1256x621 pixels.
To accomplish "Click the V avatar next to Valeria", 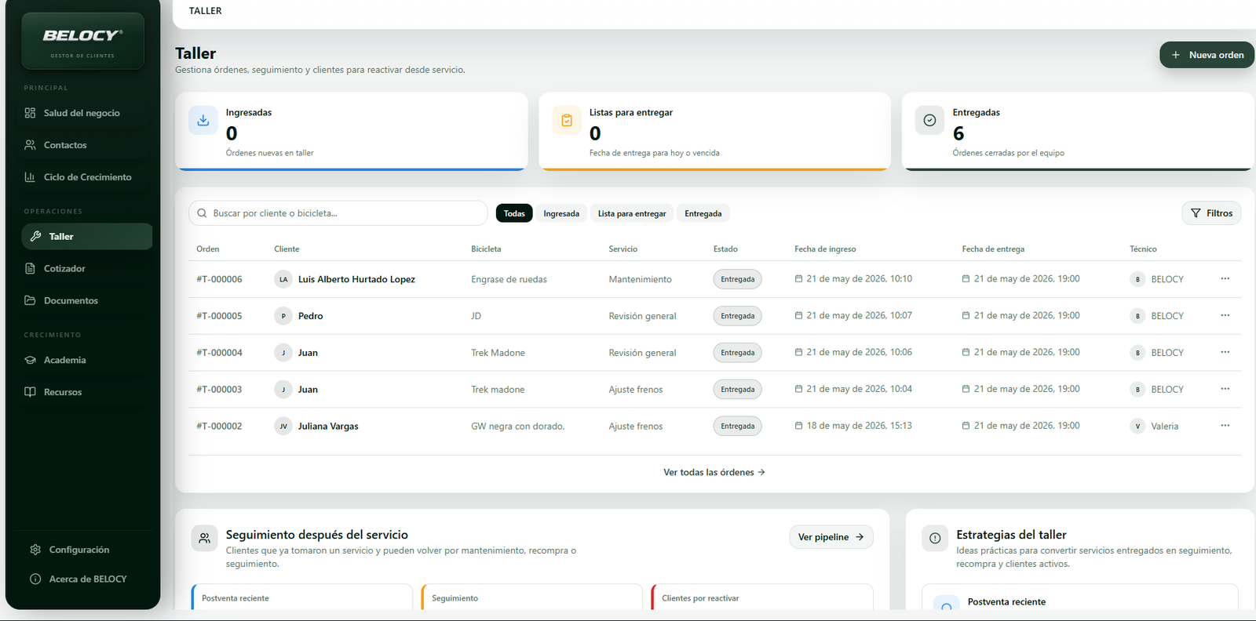I will tap(1137, 427).
